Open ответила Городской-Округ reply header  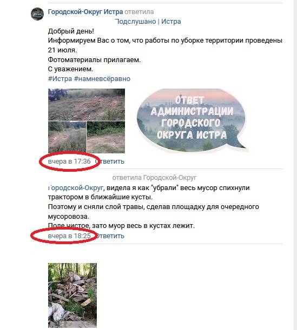point(154,178)
